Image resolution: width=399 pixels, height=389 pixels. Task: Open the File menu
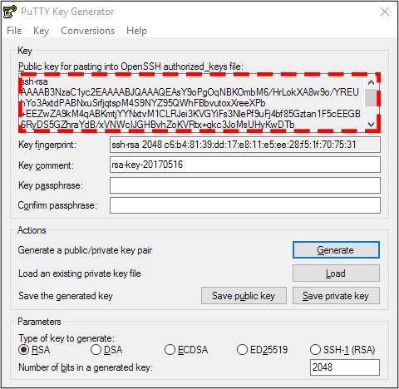pos(14,31)
